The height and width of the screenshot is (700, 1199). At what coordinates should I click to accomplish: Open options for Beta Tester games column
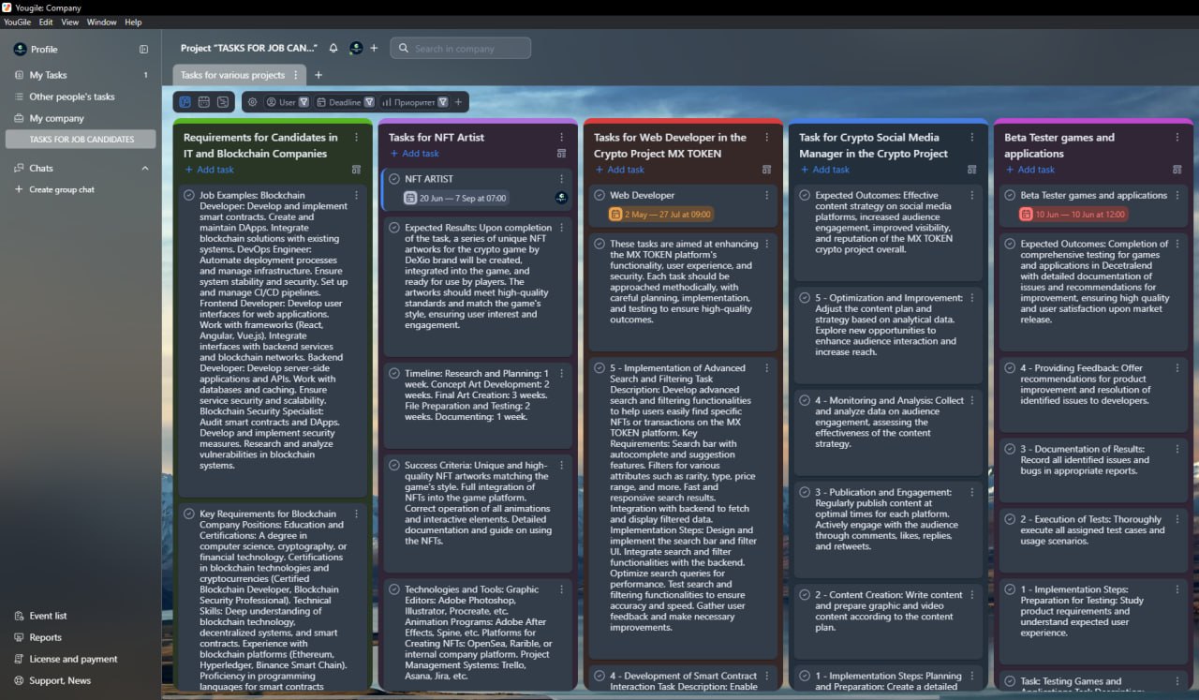[1177, 137]
